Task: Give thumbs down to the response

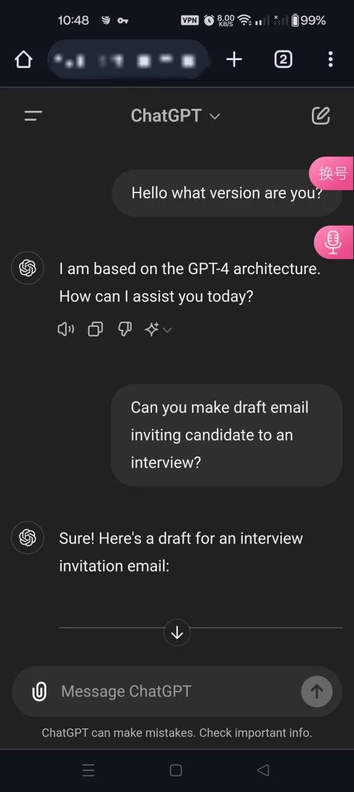Action: (125, 330)
